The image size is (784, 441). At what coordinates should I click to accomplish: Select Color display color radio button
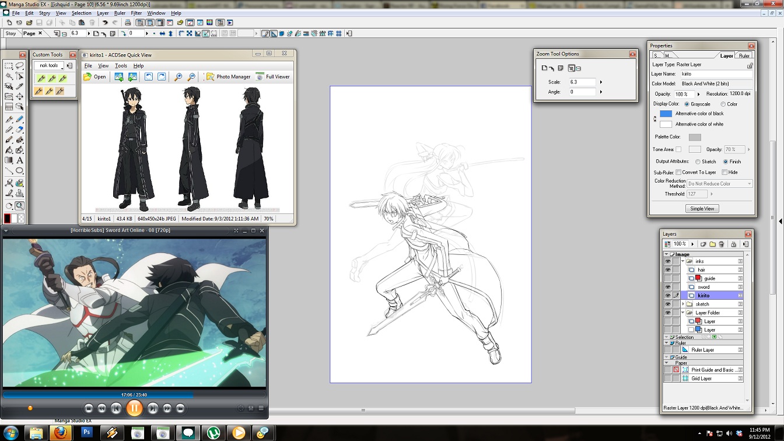[723, 104]
